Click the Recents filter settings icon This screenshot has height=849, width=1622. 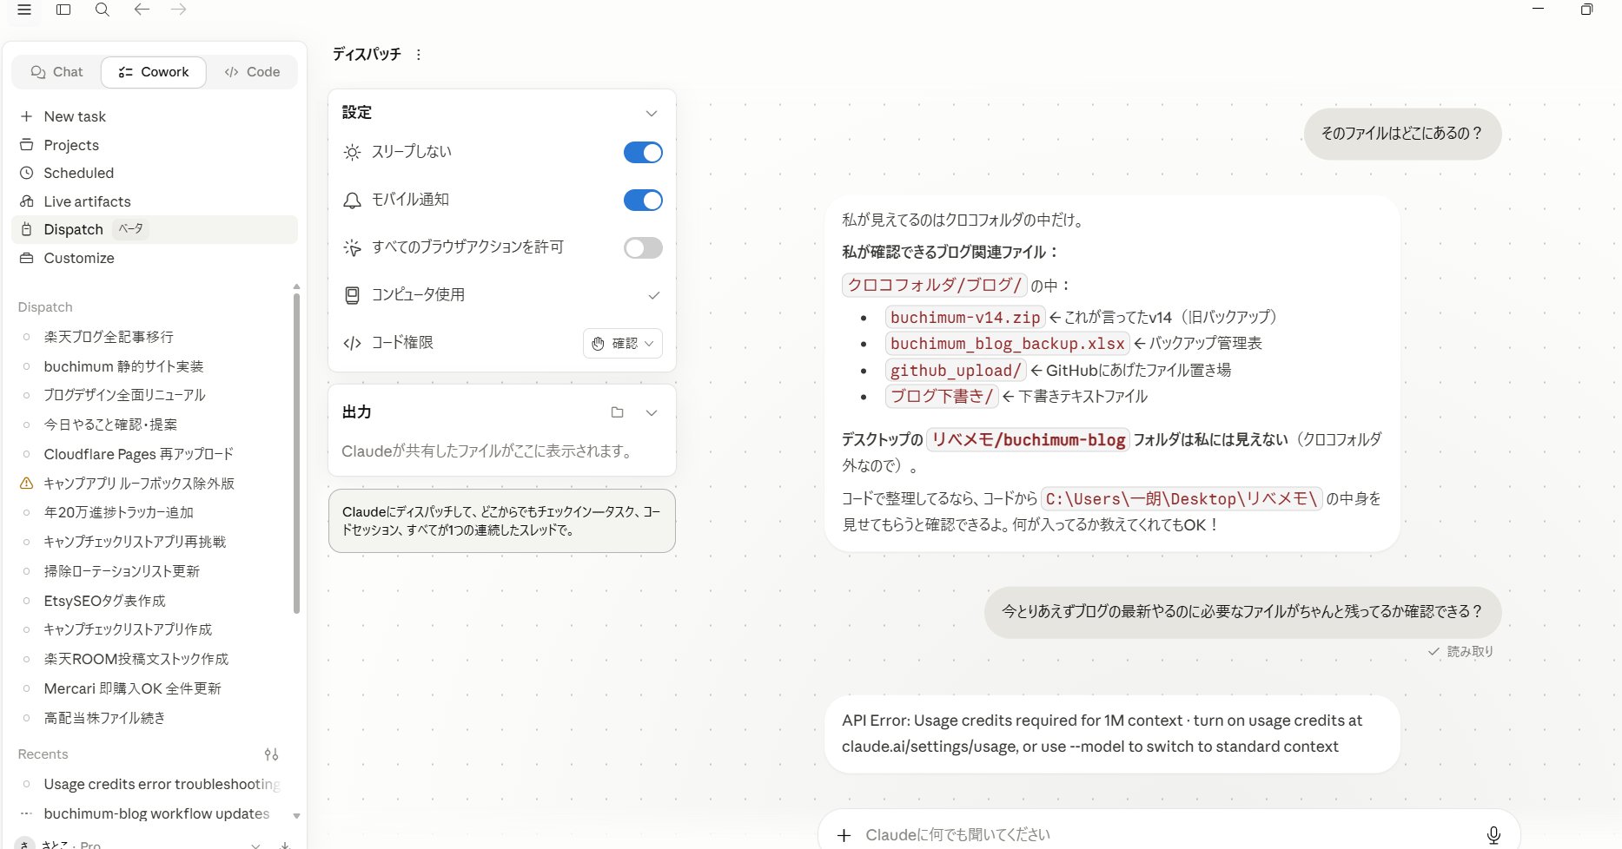(271, 754)
